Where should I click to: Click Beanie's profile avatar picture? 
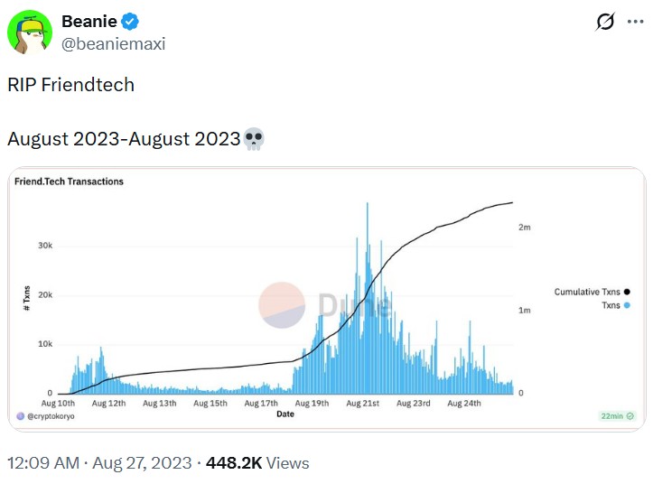(x=30, y=33)
